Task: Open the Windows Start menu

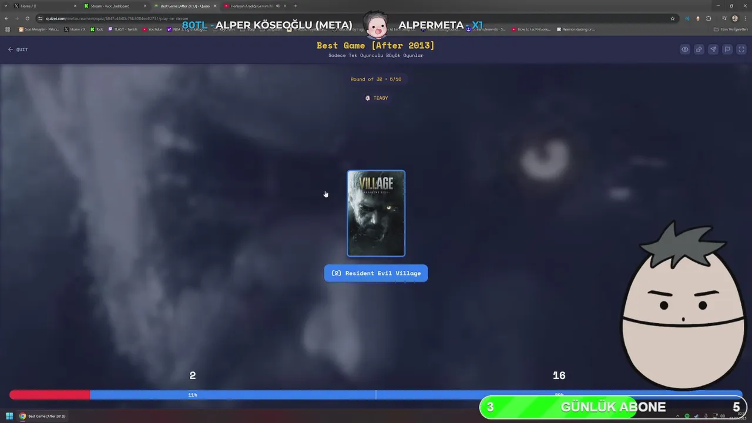Action: [9, 416]
